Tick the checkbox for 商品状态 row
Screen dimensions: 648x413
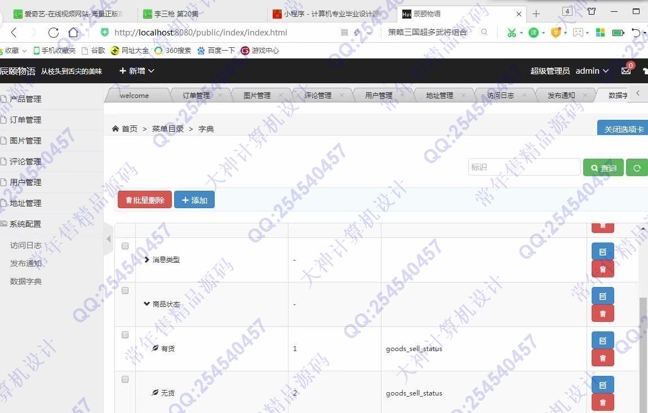coord(125,290)
